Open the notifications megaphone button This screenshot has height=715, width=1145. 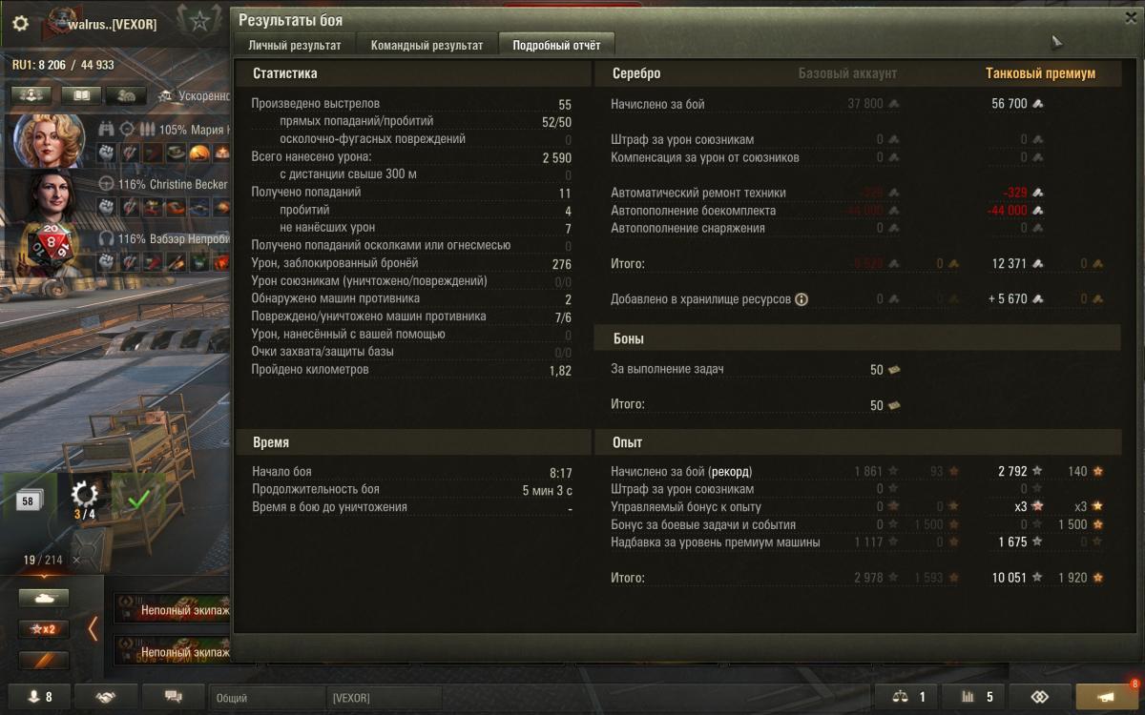coord(1107,697)
